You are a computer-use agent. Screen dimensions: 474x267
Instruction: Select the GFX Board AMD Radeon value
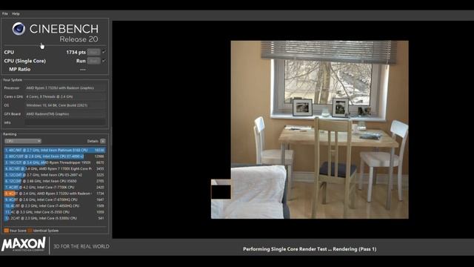(x=65, y=114)
